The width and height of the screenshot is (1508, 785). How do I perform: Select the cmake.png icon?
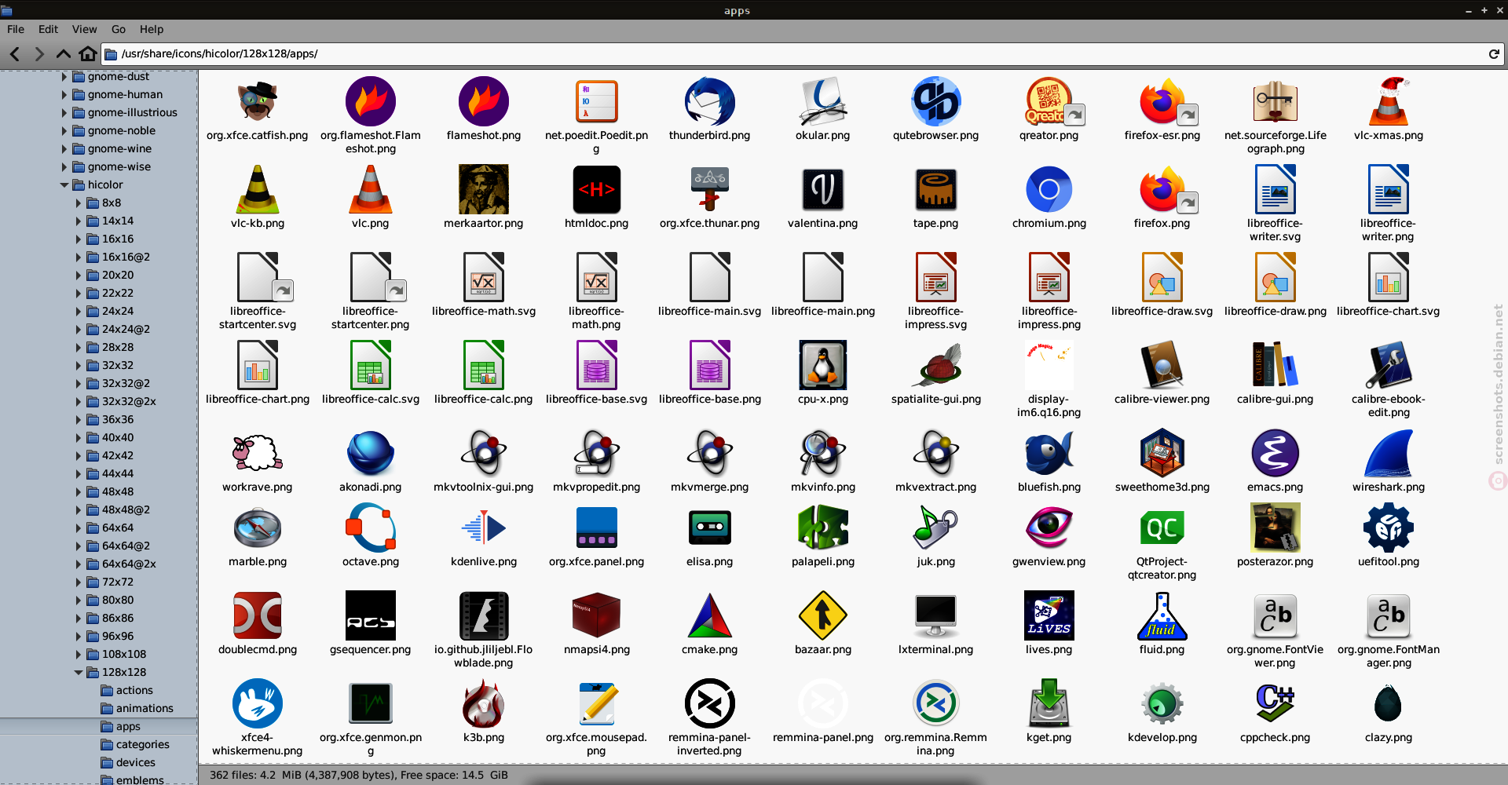[x=709, y=616]
